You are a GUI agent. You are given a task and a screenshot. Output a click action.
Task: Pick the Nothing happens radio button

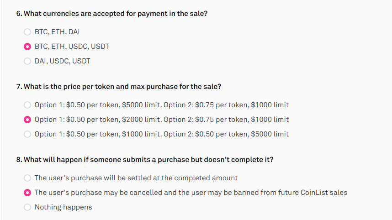tap(27, 207)
